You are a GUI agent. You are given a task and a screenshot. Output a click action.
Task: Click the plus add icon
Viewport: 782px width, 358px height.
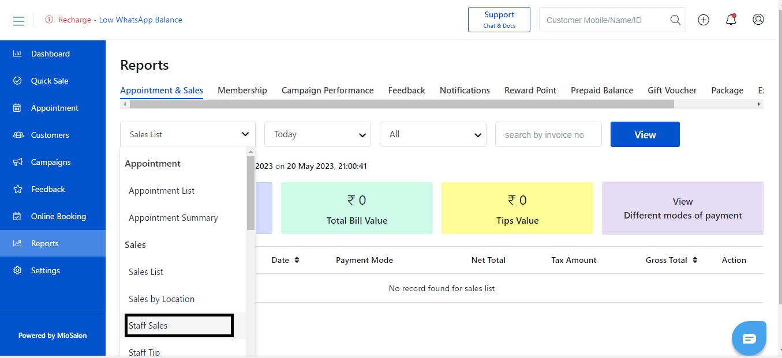point(704,20)
